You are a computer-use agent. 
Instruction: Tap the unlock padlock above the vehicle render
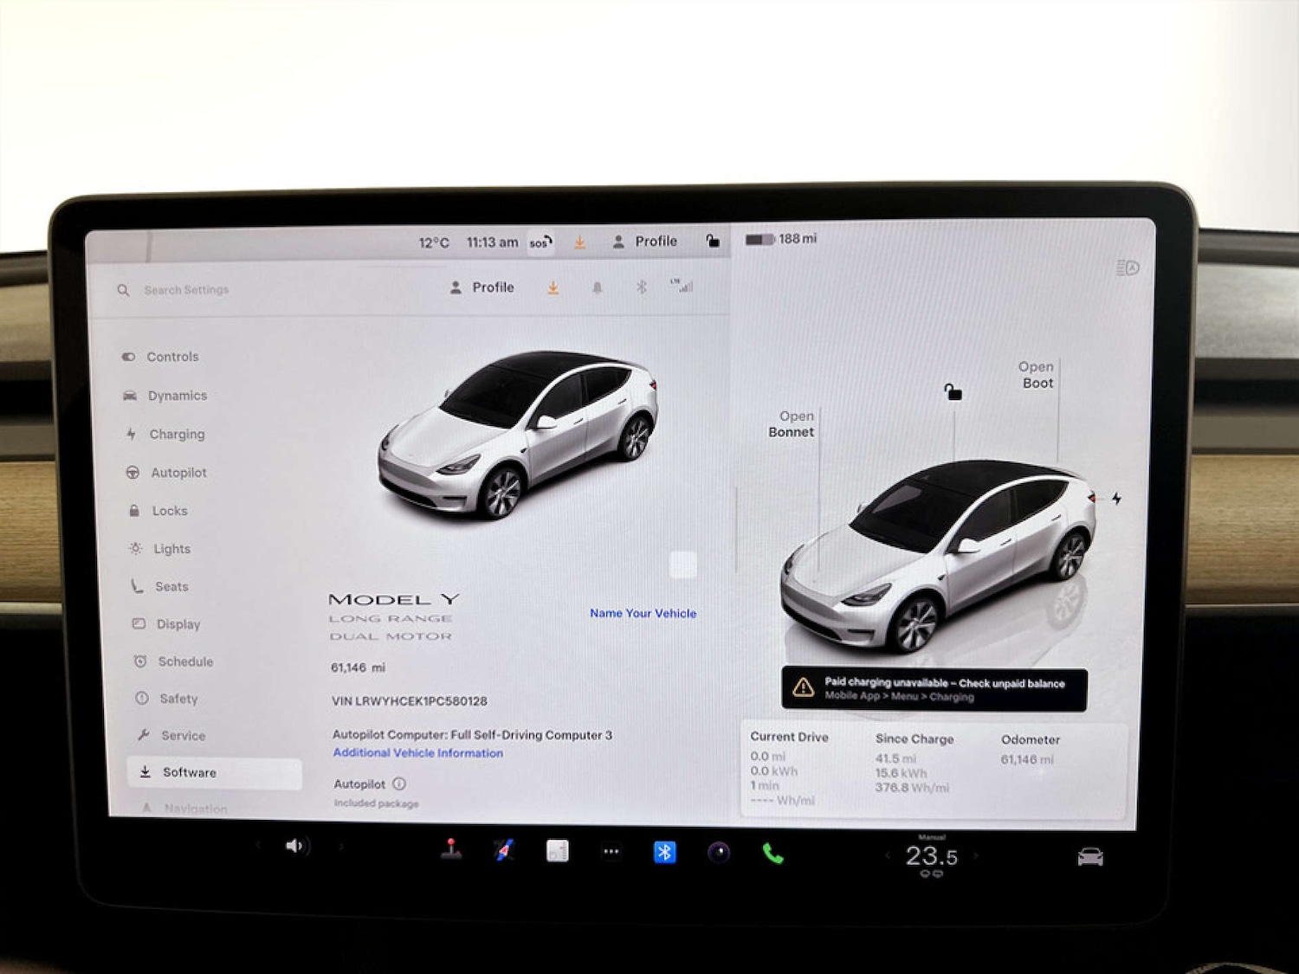(x=952, y=391)
